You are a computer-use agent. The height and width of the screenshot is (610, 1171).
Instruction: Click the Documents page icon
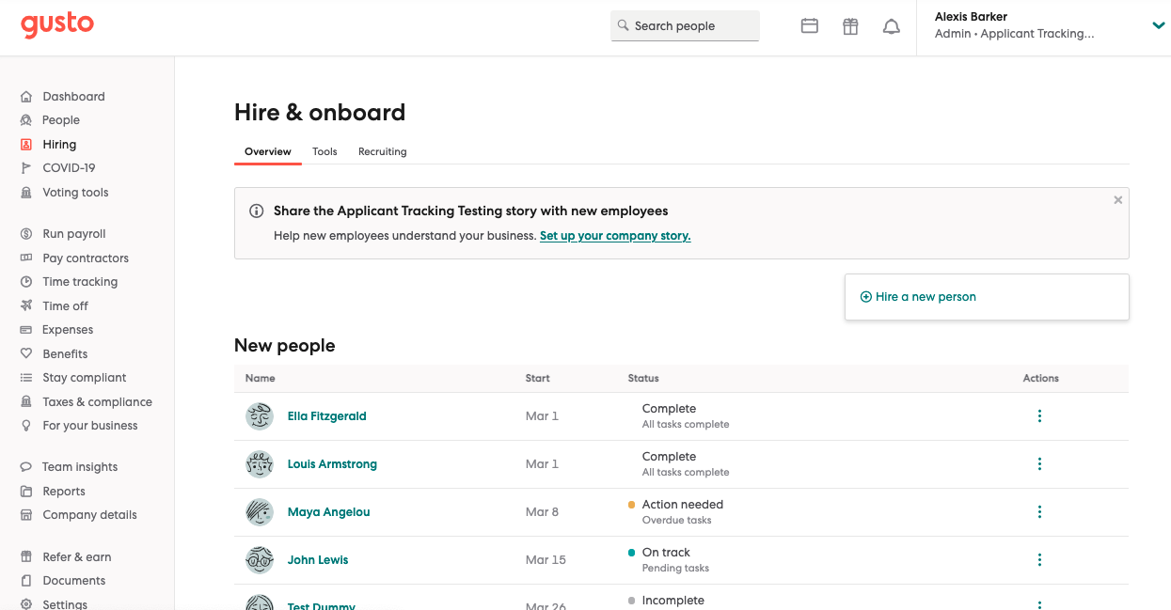[26, 581]
